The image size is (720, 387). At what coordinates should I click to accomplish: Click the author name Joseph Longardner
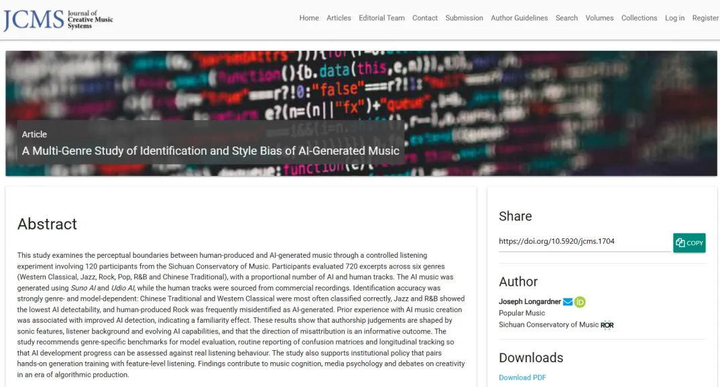(530, 302)
